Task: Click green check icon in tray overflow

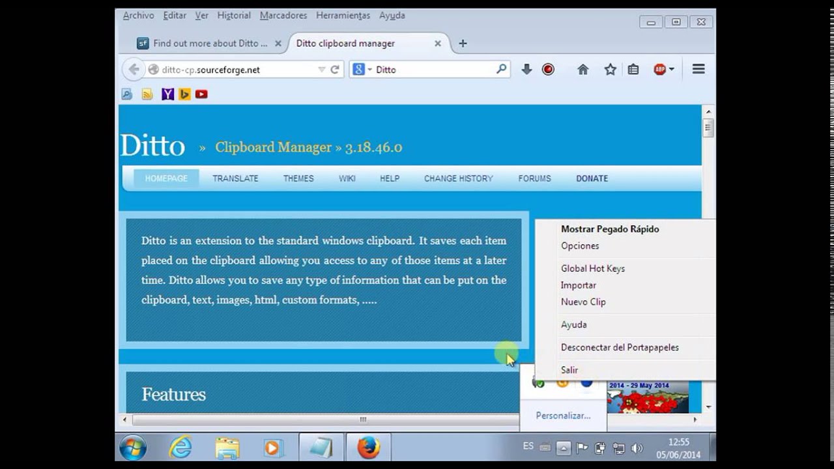Action: [539, 383]
